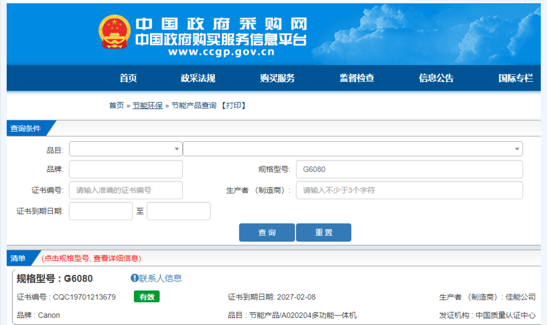Open the 首页 navigation menu item
This screenshot has width=547, height=325.
pos(128,78)
